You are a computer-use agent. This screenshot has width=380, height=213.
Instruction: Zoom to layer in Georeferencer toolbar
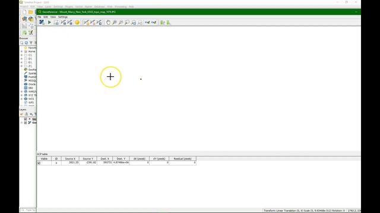[x=127, y=22]
